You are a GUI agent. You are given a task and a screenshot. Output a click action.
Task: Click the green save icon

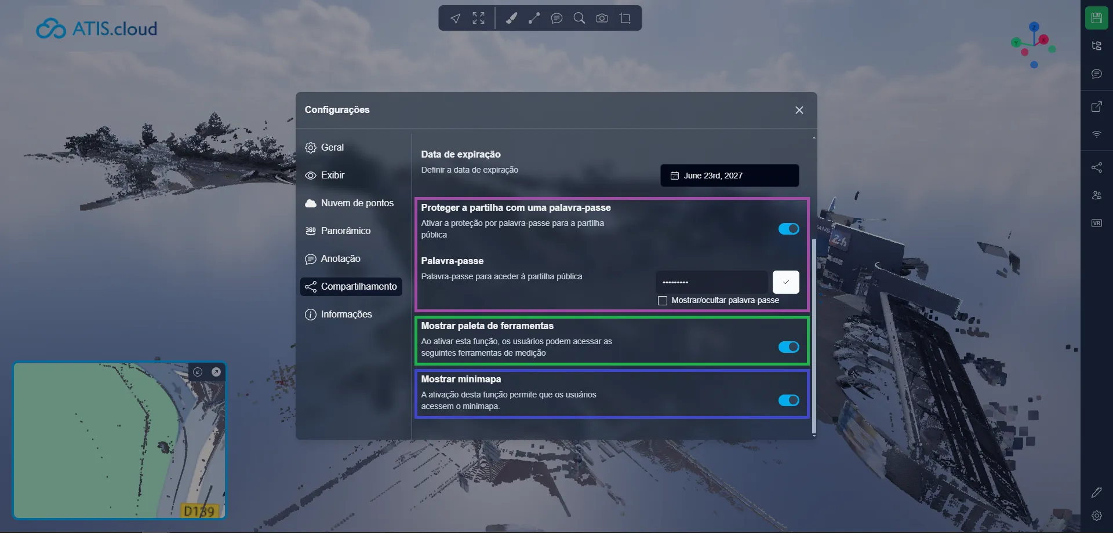point(1096,18)
